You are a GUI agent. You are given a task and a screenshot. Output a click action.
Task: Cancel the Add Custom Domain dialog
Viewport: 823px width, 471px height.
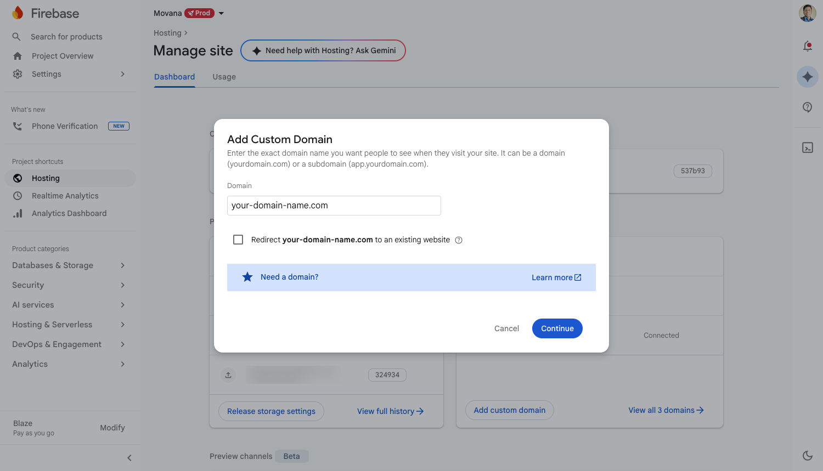pos(506,328)
